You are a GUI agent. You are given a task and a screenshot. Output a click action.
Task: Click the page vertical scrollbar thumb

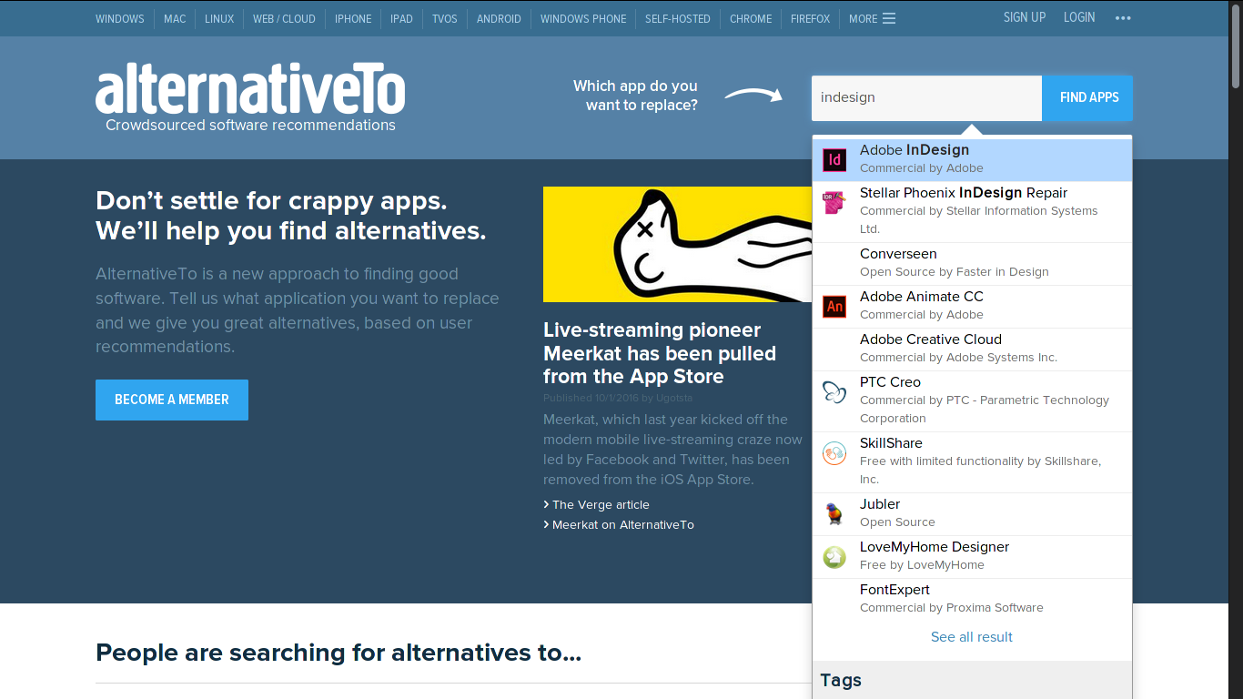pos(1236,47)
